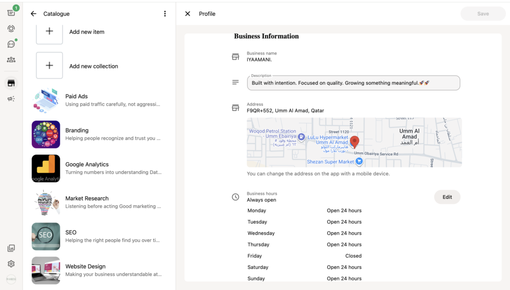Open the settings gear icon
This screenshot has height=290, width=510.
click(11, 264)
